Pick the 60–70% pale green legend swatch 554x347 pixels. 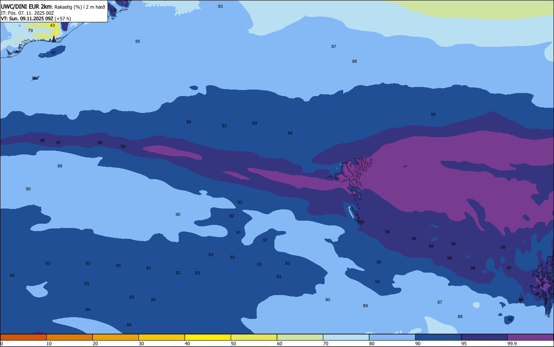tap(300, 337)
